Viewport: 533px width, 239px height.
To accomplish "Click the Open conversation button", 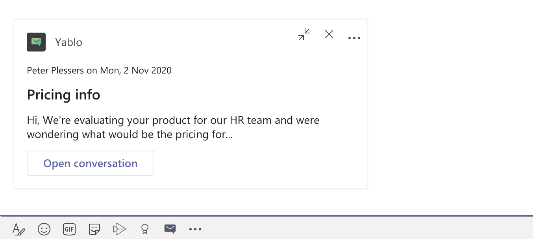I will (x=91, y=163).
